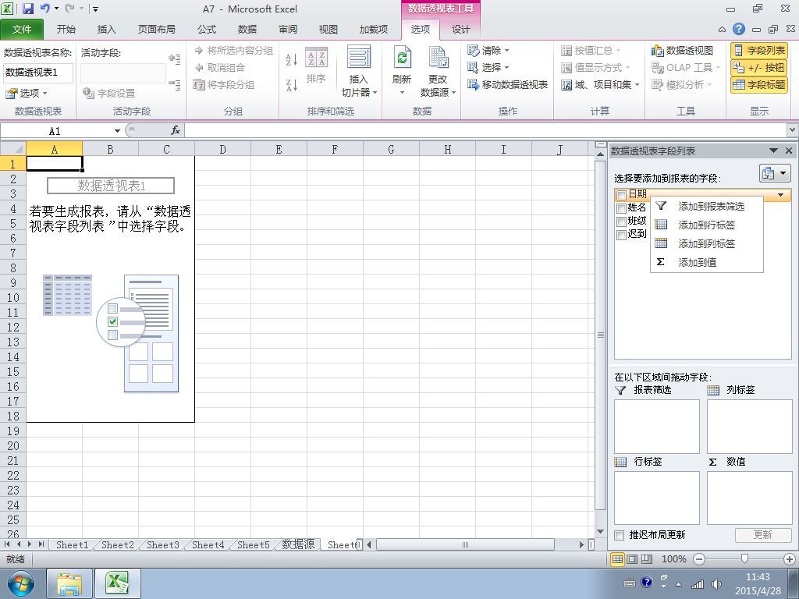Open Windows Start button
This screenshot has height=599, width=799.
coord(20,583)
